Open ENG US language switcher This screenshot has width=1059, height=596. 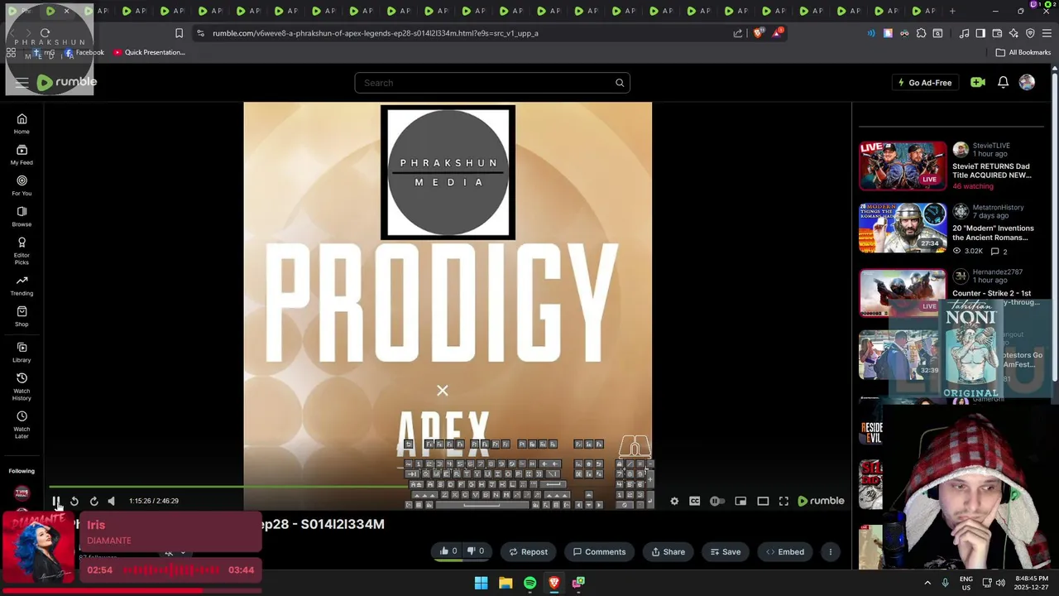point(966,583)
